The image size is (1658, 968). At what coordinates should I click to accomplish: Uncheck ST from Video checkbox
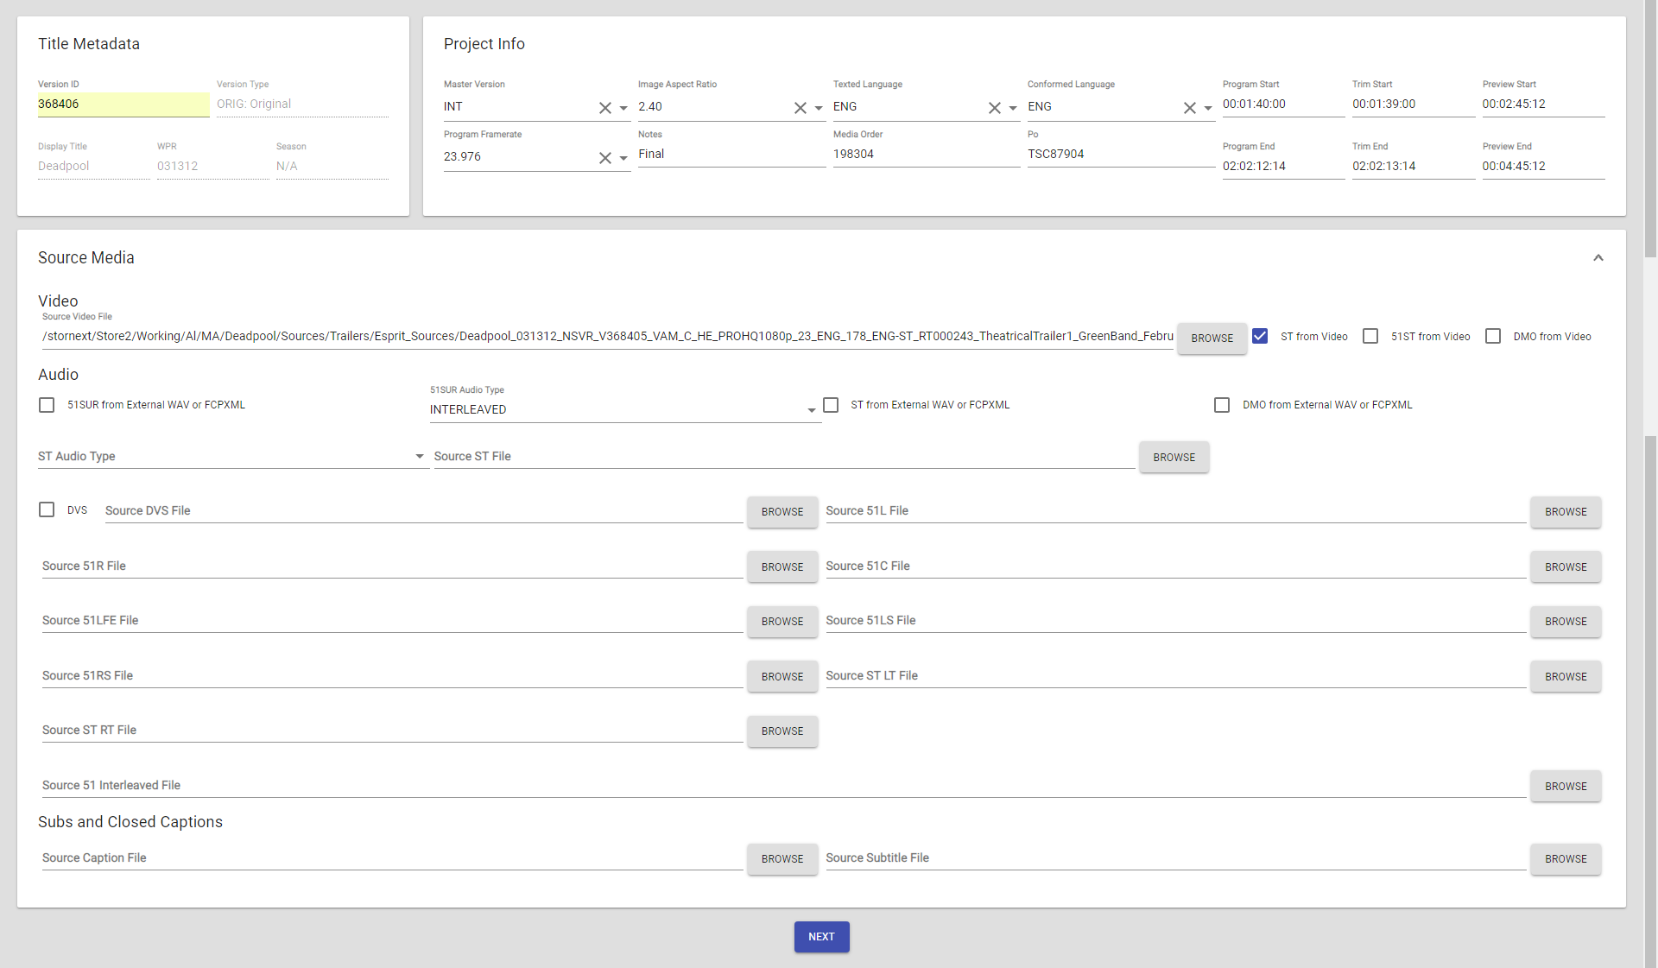[x=1260, y=337]
